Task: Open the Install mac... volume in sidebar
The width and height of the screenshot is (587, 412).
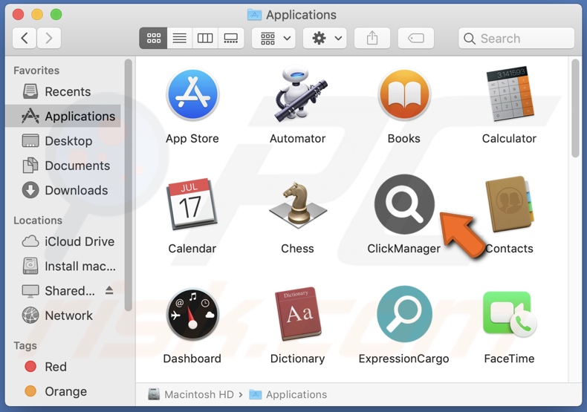Action: point(63,267)
